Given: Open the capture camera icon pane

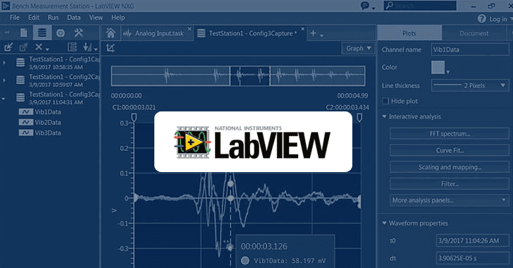Looking at the screenshot, I should (60, 32).
